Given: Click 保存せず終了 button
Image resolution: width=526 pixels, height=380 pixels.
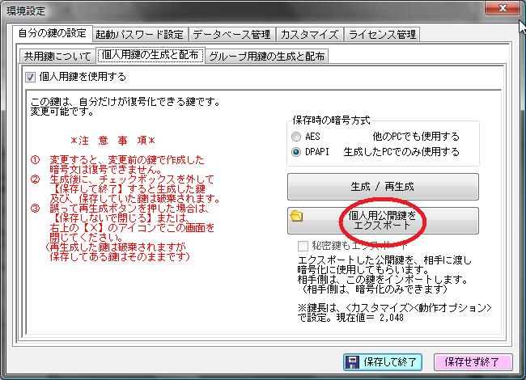Looking at the screenshot, I should pos(473,362).
